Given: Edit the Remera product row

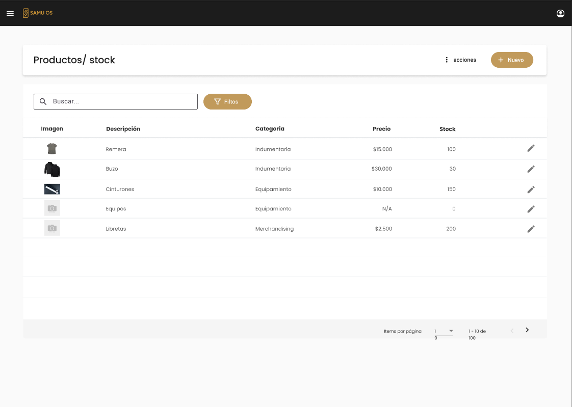Looking at the screenshot, I should click(531, 148).
